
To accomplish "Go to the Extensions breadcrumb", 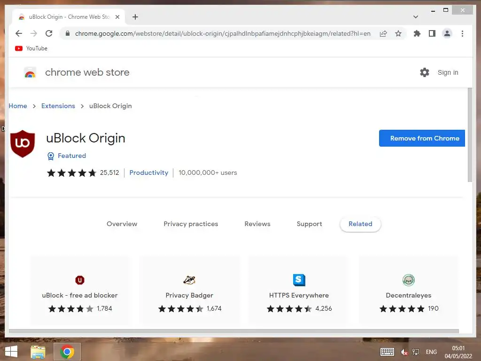I will pos(58,106).
